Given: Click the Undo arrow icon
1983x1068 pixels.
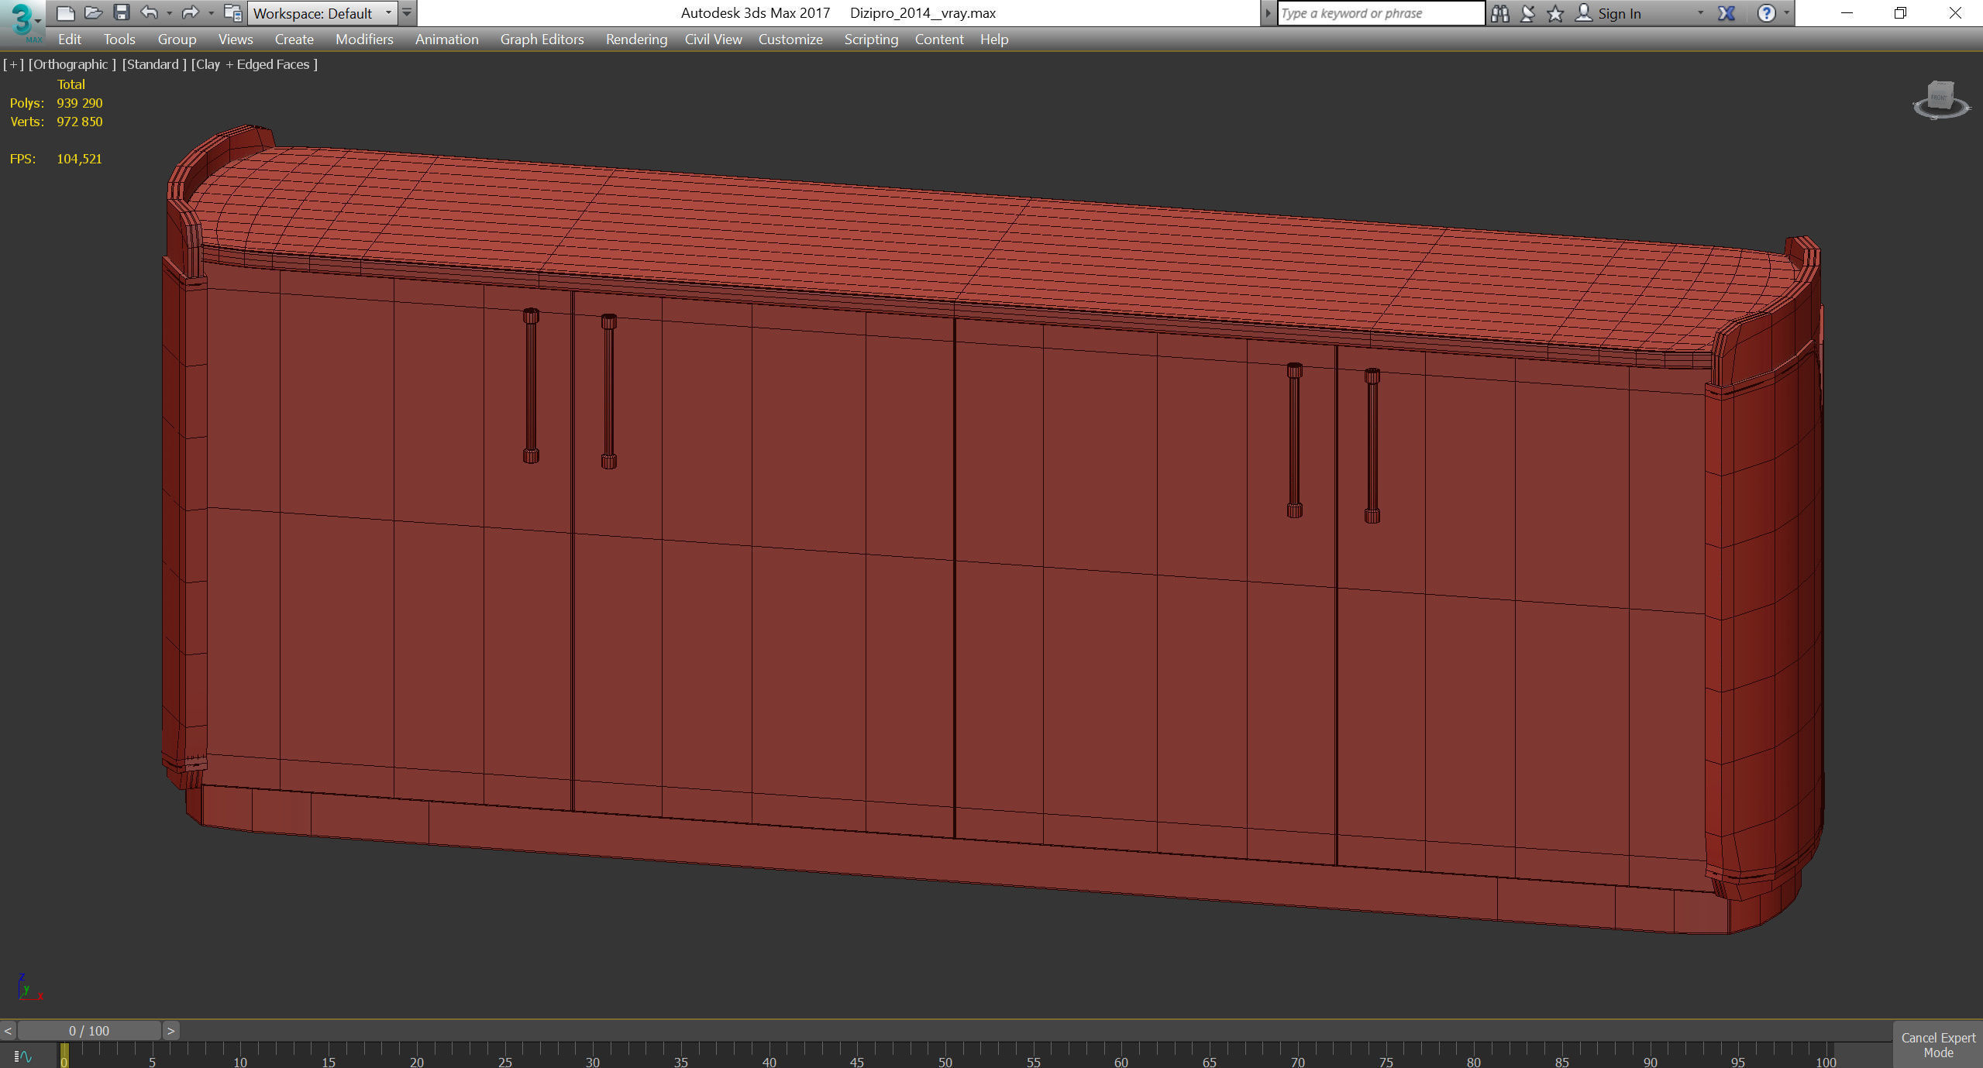Looking at the screenshot, I should click(149, 13).
